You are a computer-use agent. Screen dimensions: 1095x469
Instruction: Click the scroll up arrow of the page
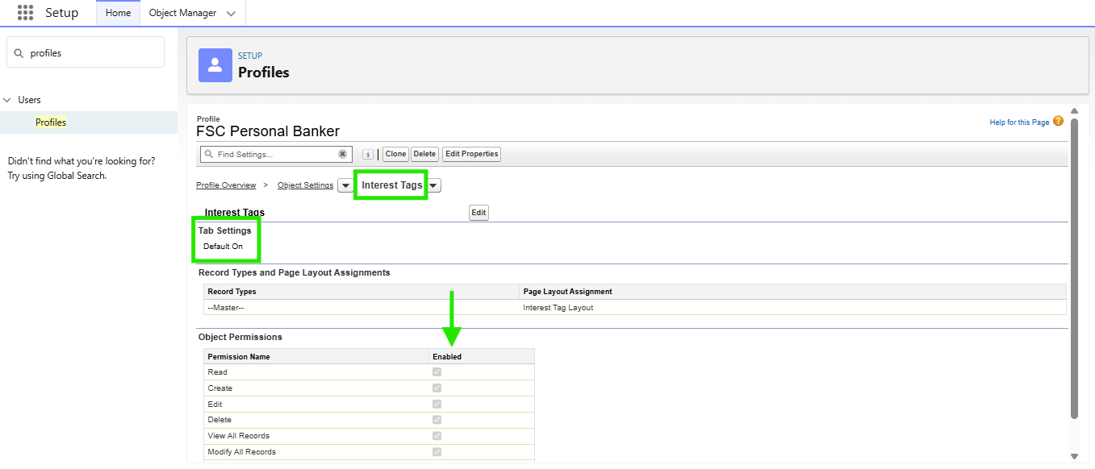(x=1073, y=111)
